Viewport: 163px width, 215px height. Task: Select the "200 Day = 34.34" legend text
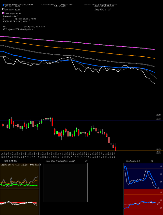pos(13,14)
